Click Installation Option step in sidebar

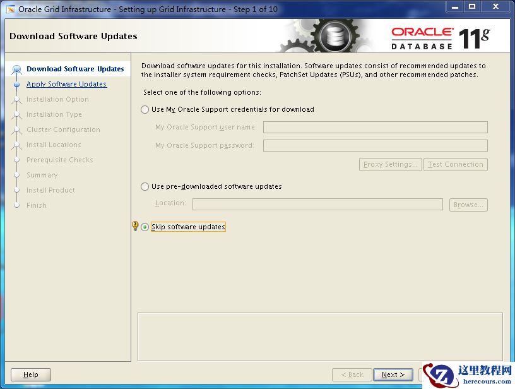pyautogui.click(x=57, y=99)
